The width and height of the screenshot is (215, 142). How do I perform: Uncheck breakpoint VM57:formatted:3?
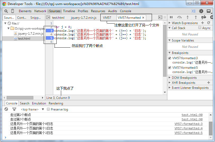[170, 58]
